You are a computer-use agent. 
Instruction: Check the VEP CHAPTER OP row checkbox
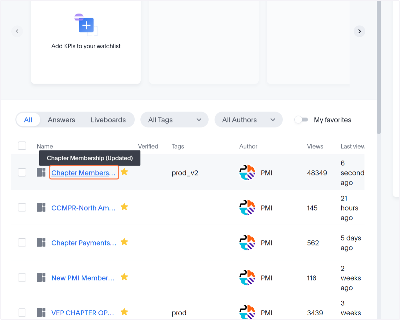tap(22, 312)
